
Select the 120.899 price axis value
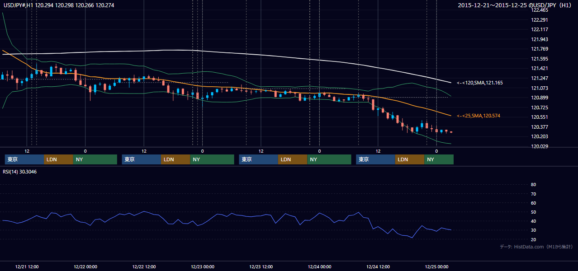pyautogui.click(x=539, y=98)
